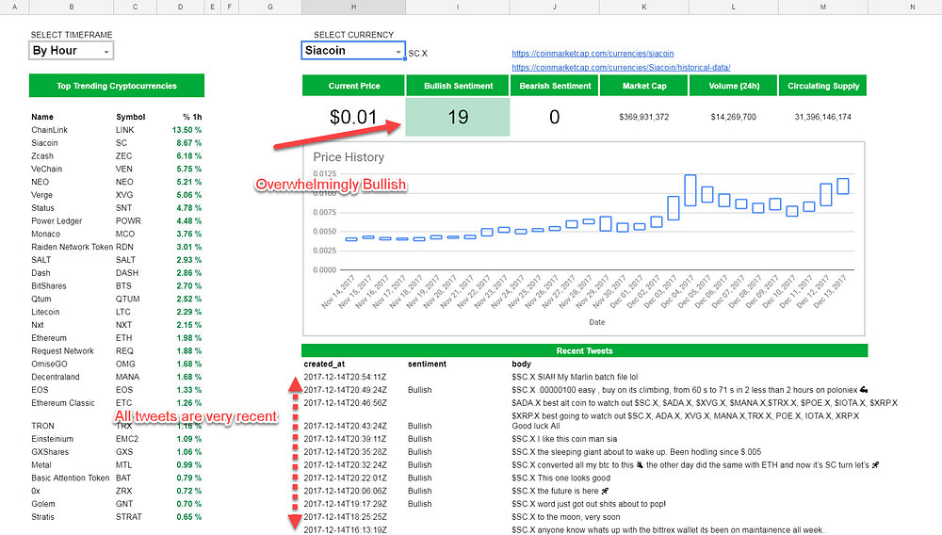Select the market cap value $369,931,372
This screenshot has width=942, height=535.
tap(644, 117)
